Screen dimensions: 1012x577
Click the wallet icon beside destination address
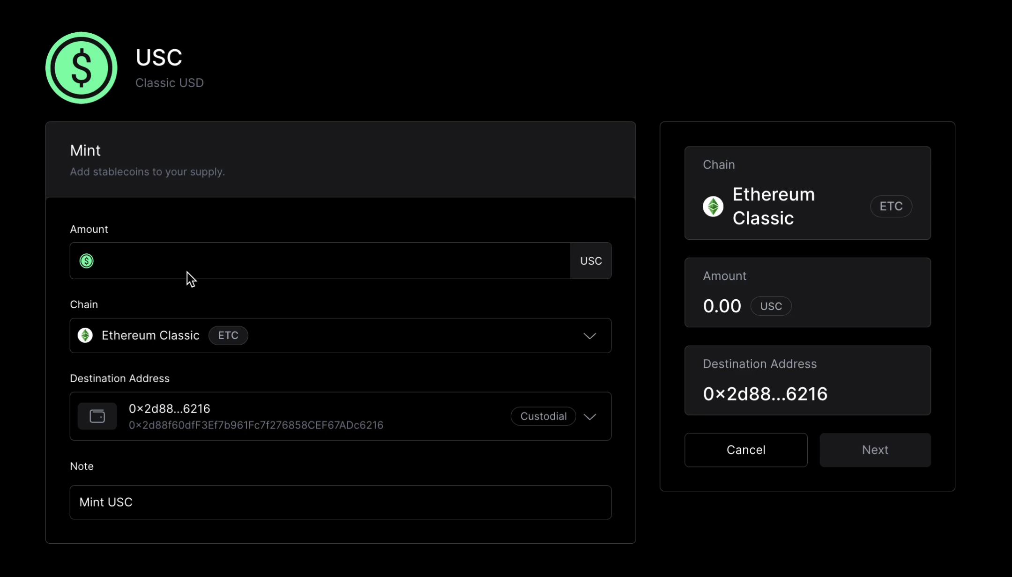click(x=97, y=416)
